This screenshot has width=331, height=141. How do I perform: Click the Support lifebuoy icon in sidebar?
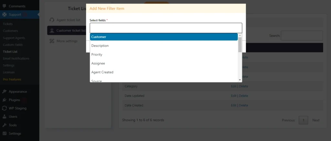pyautogui.click(x=4, y=15)
